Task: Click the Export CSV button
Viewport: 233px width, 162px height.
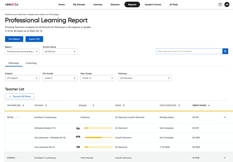Action: pyautogui.click(x=34, y=39)
